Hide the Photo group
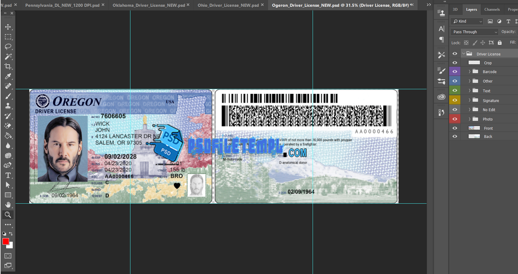 (x=455, y=119)
